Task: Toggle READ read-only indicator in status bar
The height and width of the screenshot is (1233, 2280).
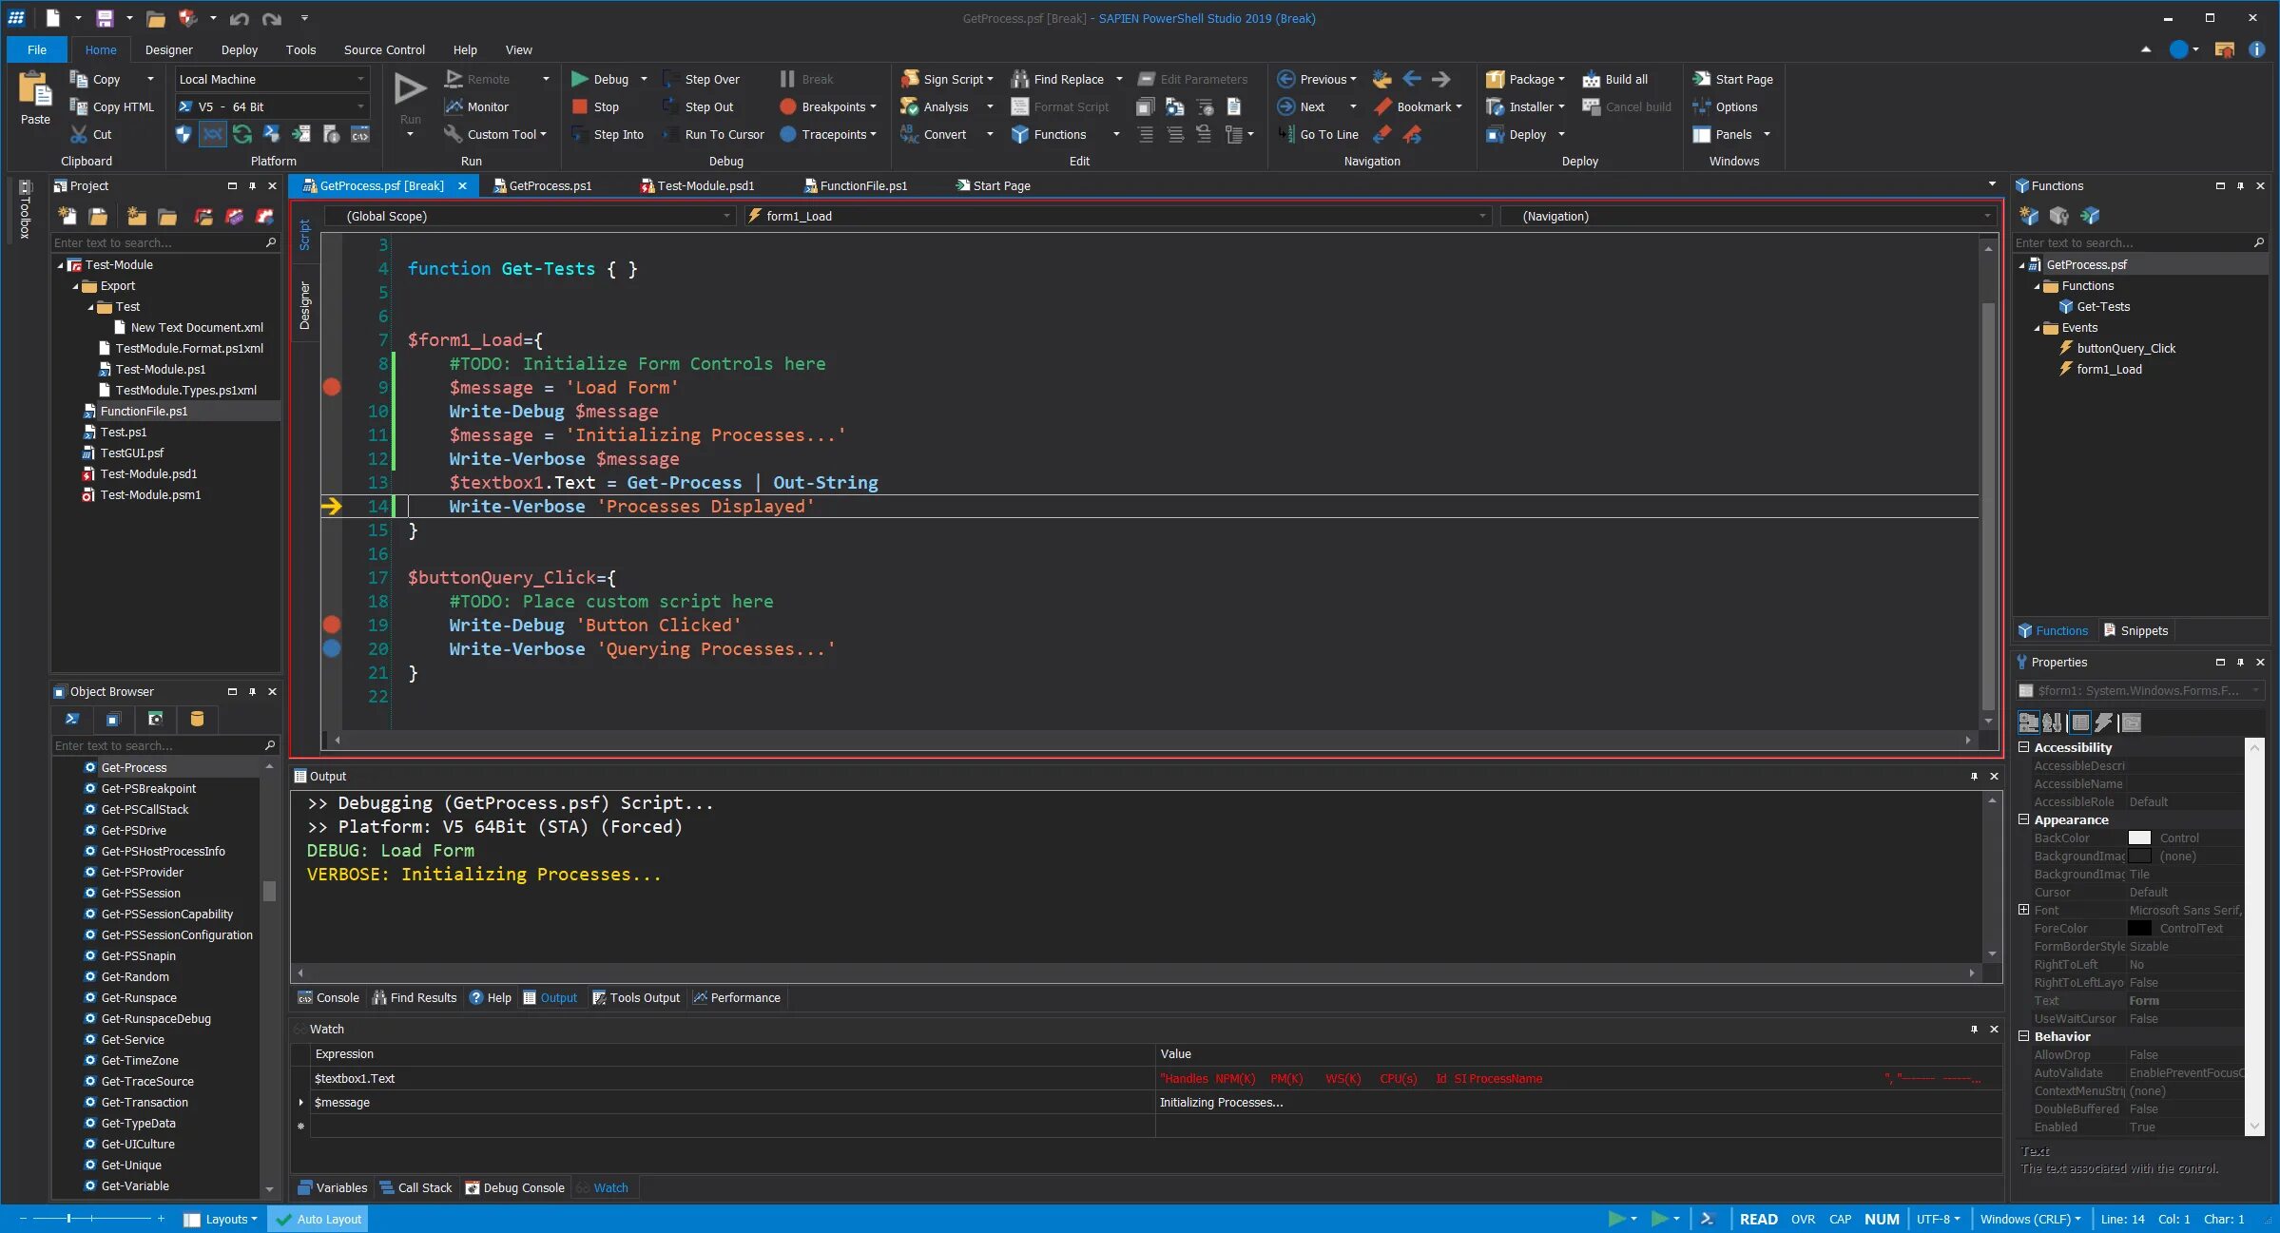Action: pos(1758,1219)
